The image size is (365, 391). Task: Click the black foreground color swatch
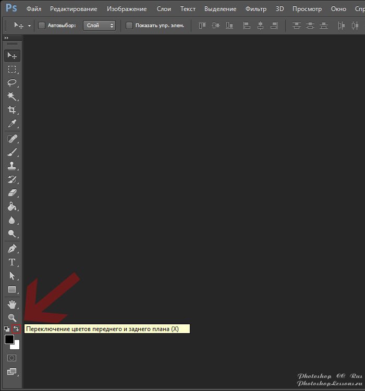[9, 339]
